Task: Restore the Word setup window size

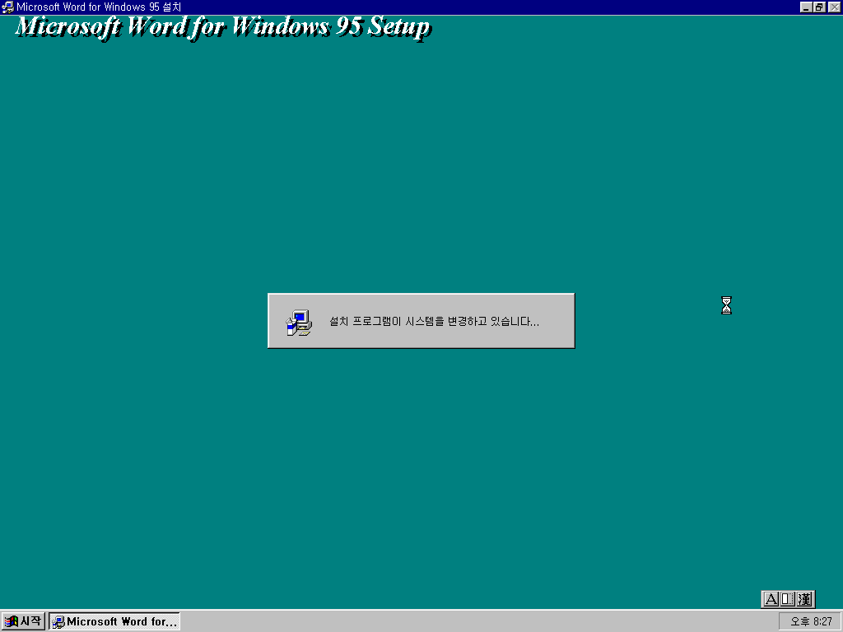Action: [x=819, y=7]
